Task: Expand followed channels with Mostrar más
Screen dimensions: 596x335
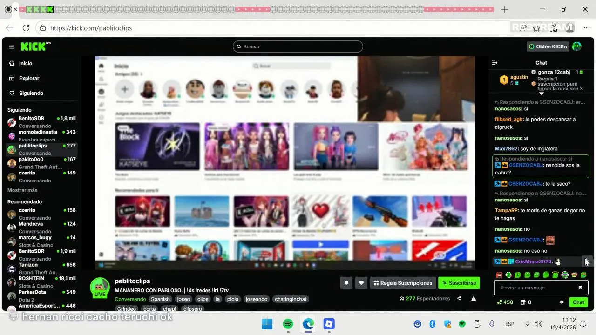Action: pyautogui.click(x=22, y=190)
